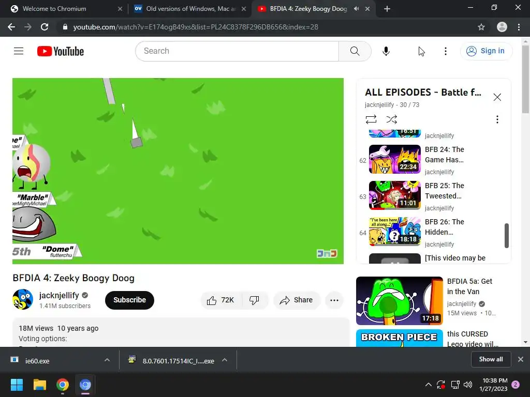Open the browser profile avatar
The width and height of the screenshot is (530, 397).
502,27
